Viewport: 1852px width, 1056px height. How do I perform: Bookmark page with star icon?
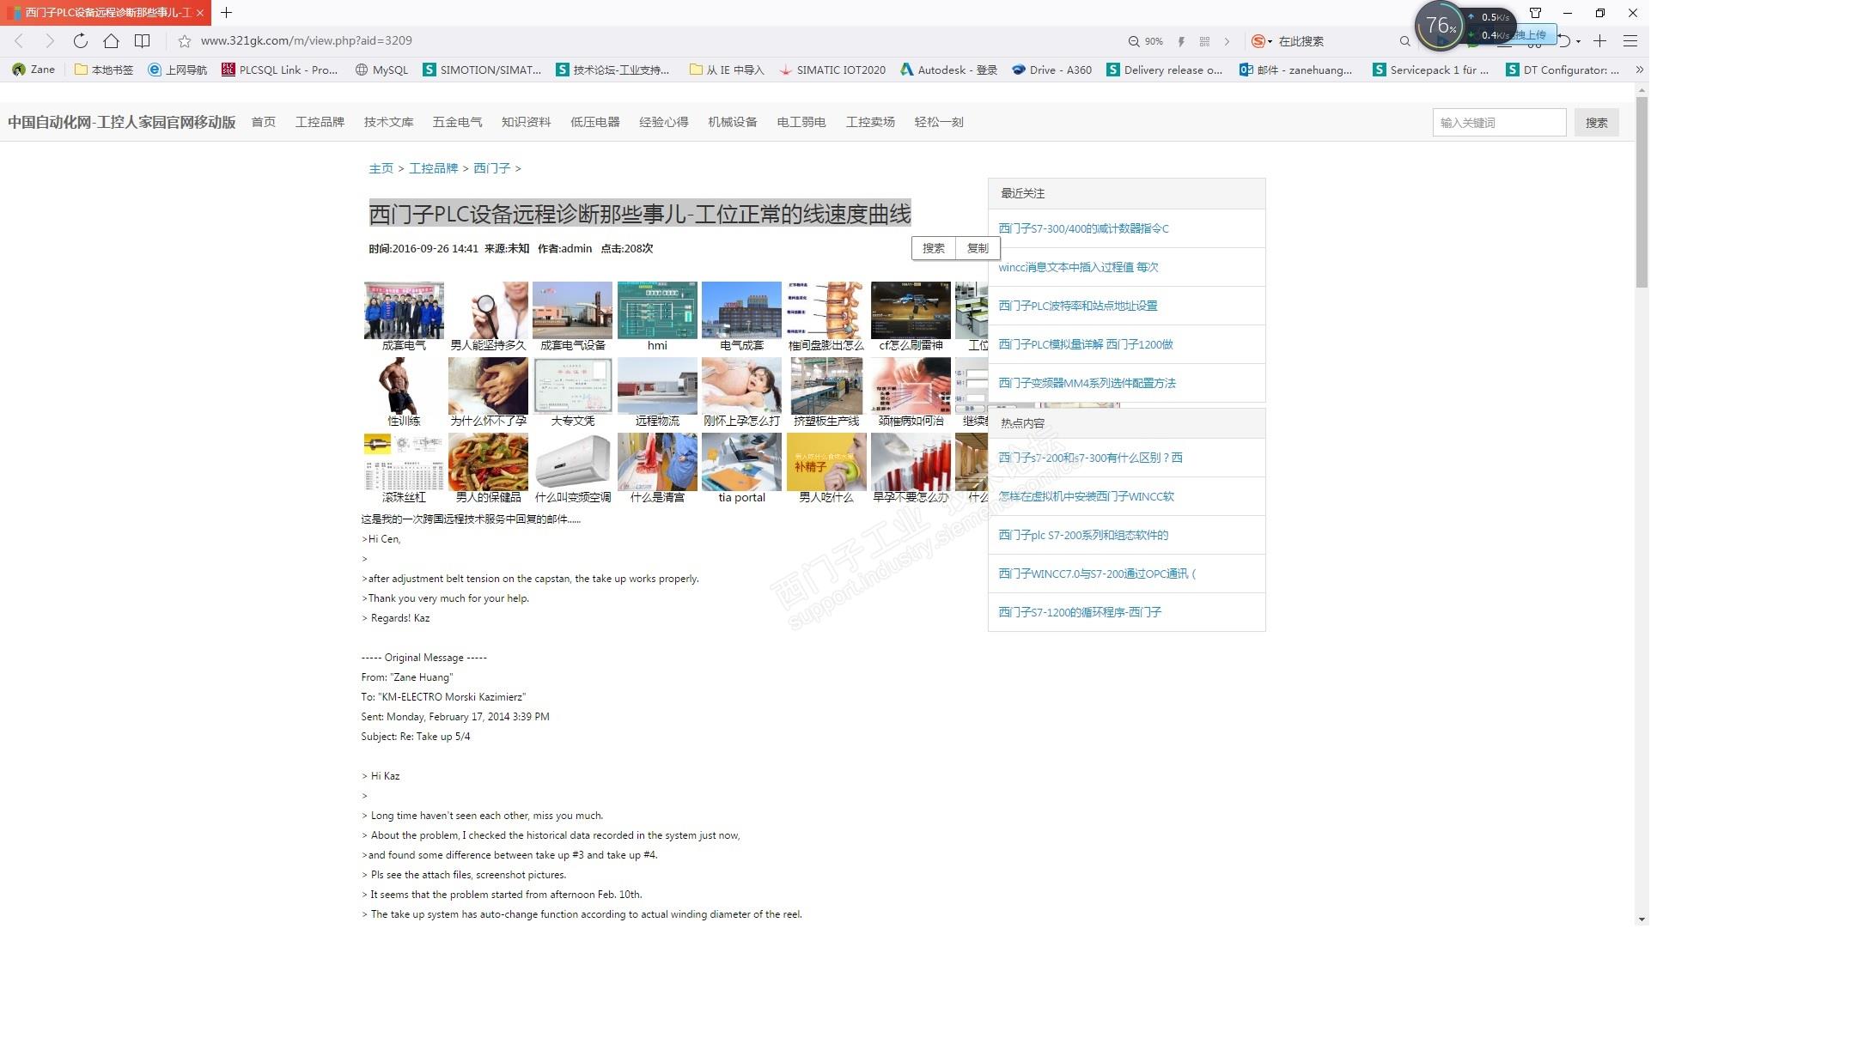coord(184,40)
